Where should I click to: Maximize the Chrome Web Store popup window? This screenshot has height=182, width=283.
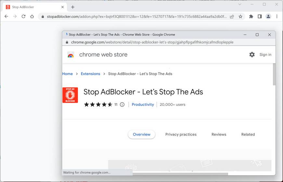(x=257, y=35)
